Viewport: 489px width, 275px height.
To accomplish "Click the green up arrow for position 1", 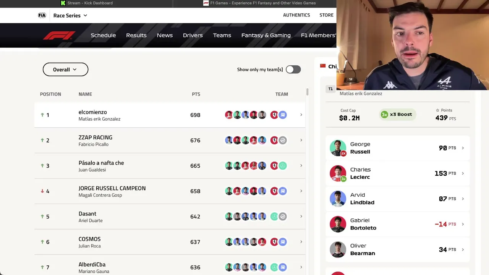I will coord(42,115).
